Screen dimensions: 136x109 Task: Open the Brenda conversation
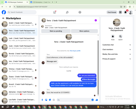click(19, 55)
